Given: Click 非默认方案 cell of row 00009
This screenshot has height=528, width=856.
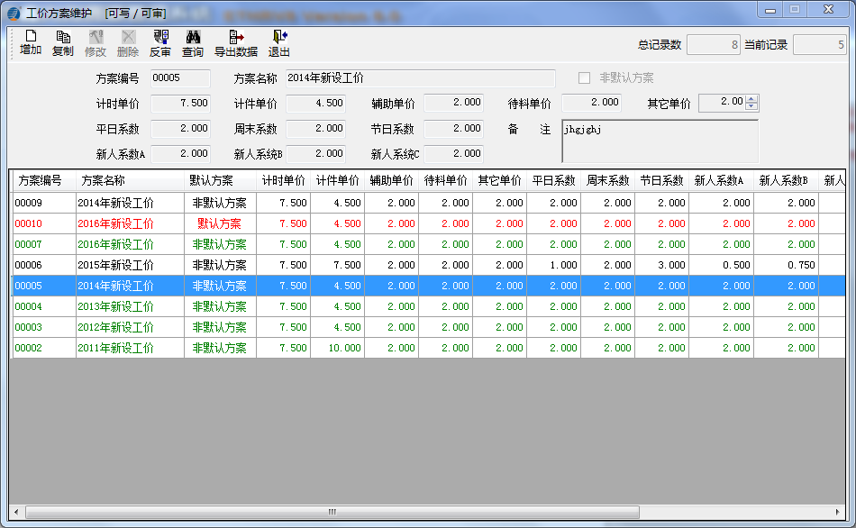Looking at the screenshot, I should pos(219,203).
